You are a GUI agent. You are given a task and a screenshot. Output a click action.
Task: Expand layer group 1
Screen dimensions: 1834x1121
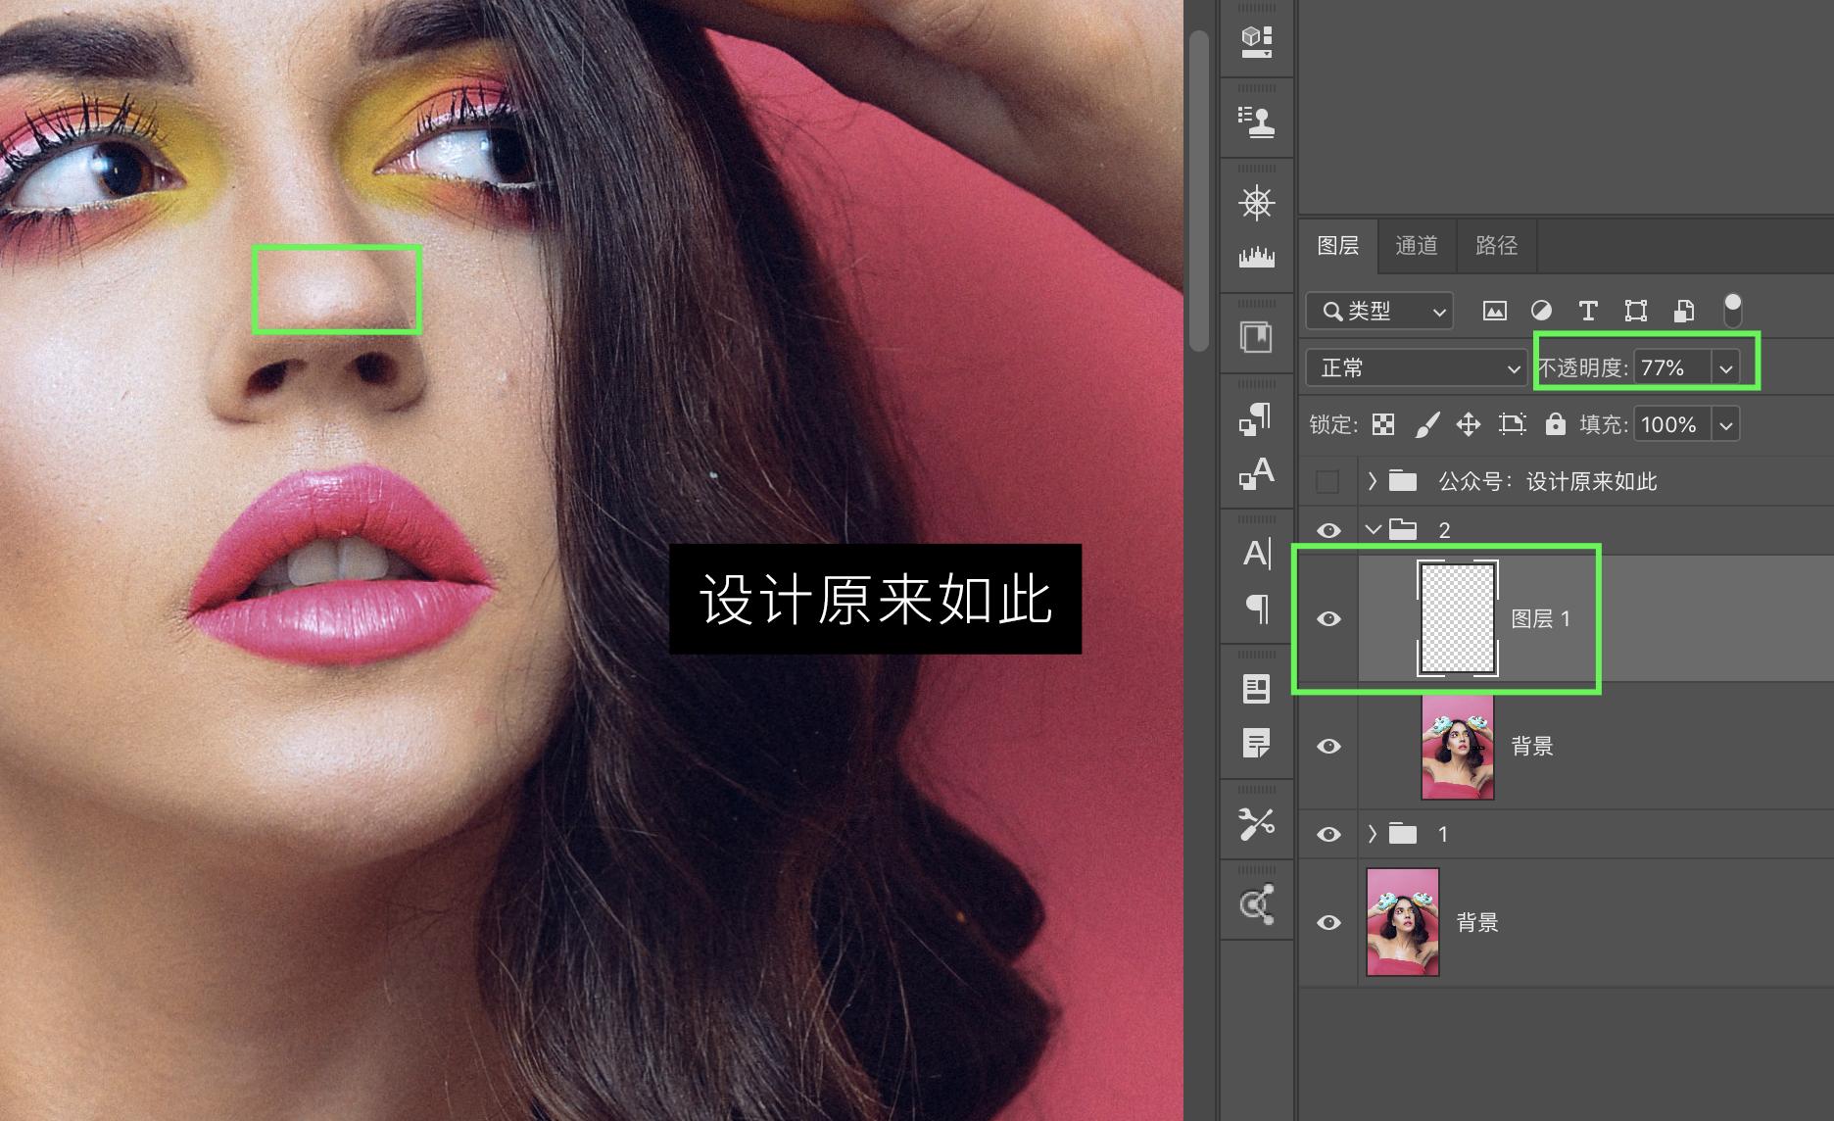click(x=1373, y=834)
